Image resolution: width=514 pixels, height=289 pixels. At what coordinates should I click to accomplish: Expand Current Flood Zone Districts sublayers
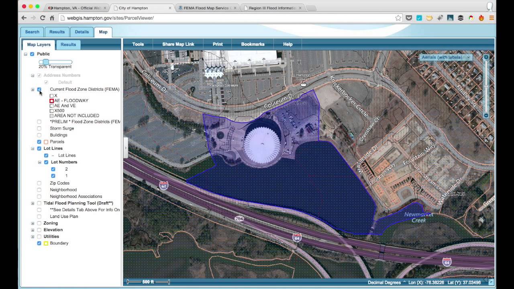click(33, 90)
